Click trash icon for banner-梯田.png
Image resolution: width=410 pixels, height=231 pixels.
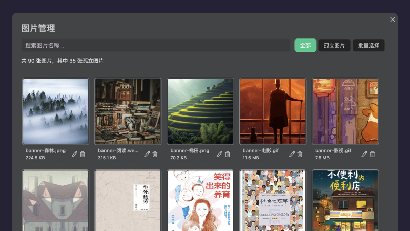[x=228, y=154]
